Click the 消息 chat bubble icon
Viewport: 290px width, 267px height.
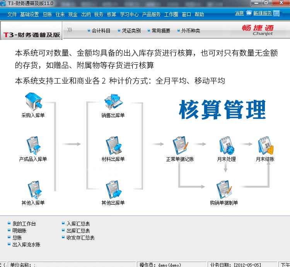coord(249,13)
